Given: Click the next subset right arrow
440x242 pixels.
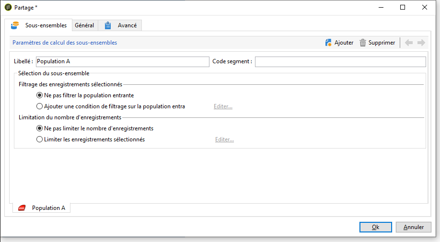Looking at the screenshot, I should click(x=421, y=43).
